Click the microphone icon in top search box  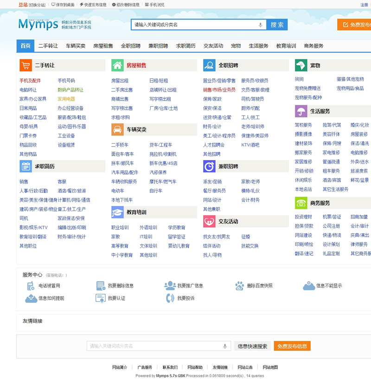[x=261, y=25]
